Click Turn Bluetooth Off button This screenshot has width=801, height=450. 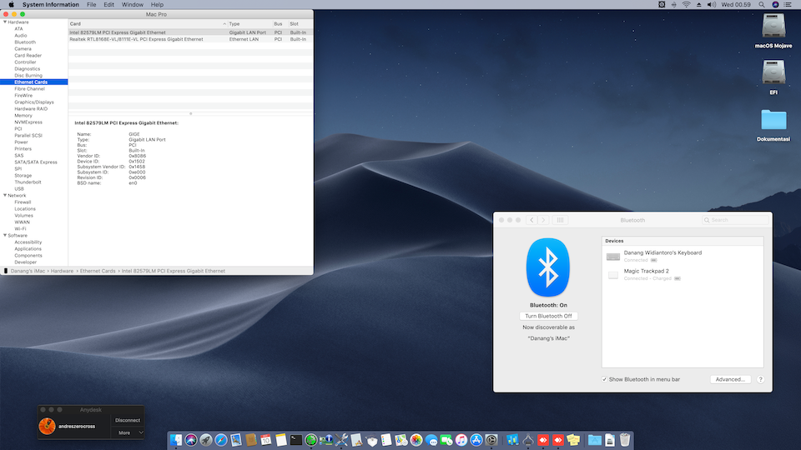point(547,316)
